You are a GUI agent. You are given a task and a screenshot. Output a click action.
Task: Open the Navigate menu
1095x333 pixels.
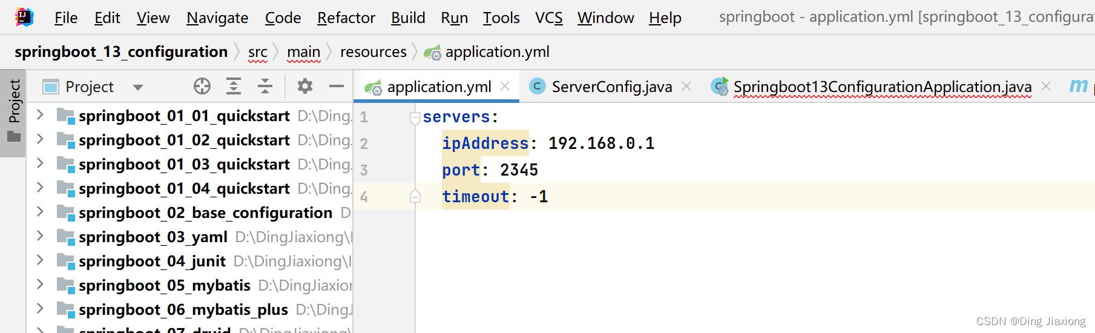click(217, 18)
